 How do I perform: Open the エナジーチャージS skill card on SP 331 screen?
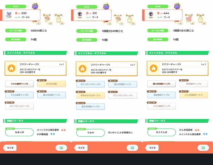coord(106,69)
